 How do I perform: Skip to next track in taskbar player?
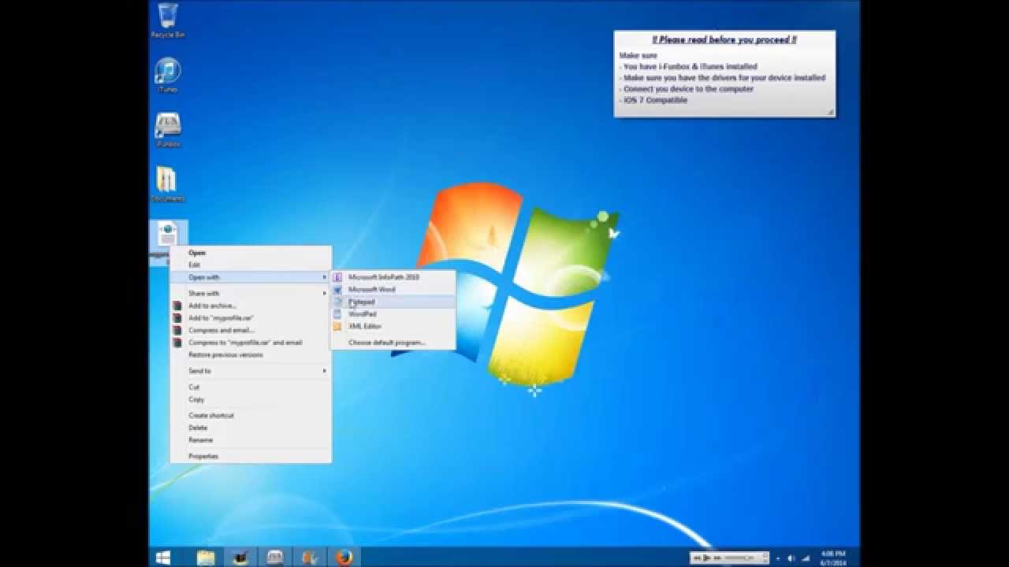click(717, 558)
